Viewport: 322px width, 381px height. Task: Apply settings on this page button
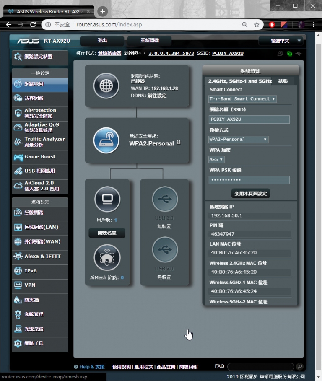coord(251,194)
